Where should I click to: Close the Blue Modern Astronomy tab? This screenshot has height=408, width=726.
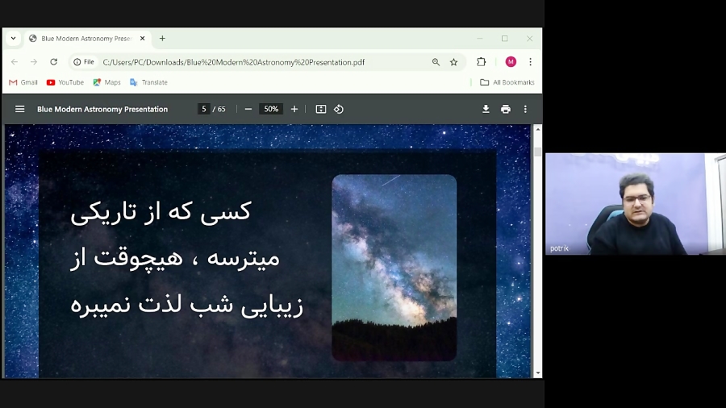click(143, 39)
